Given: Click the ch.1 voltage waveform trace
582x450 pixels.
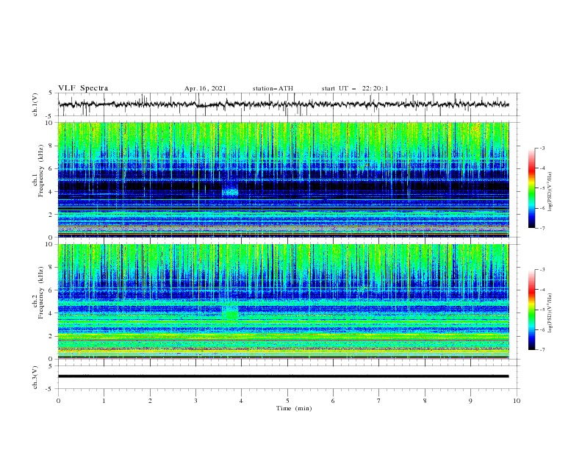Looking at the screenshot, I should click(x=284, y=104).
